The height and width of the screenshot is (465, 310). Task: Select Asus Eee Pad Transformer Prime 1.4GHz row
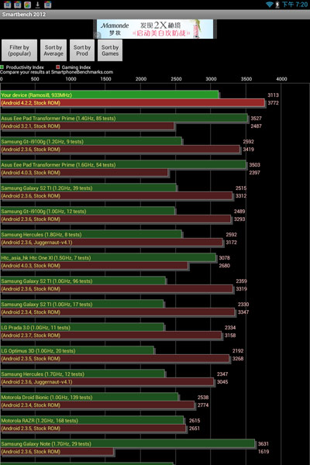pos(124,118)
